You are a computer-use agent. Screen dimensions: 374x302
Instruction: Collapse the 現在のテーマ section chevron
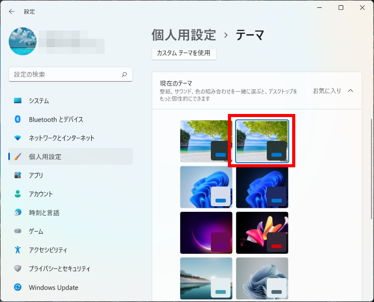350,91
